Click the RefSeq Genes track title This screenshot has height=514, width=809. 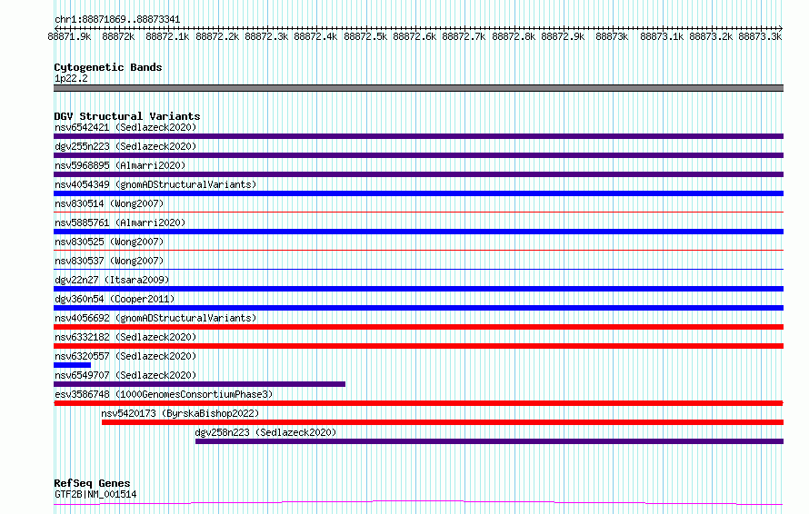point(92,483)
